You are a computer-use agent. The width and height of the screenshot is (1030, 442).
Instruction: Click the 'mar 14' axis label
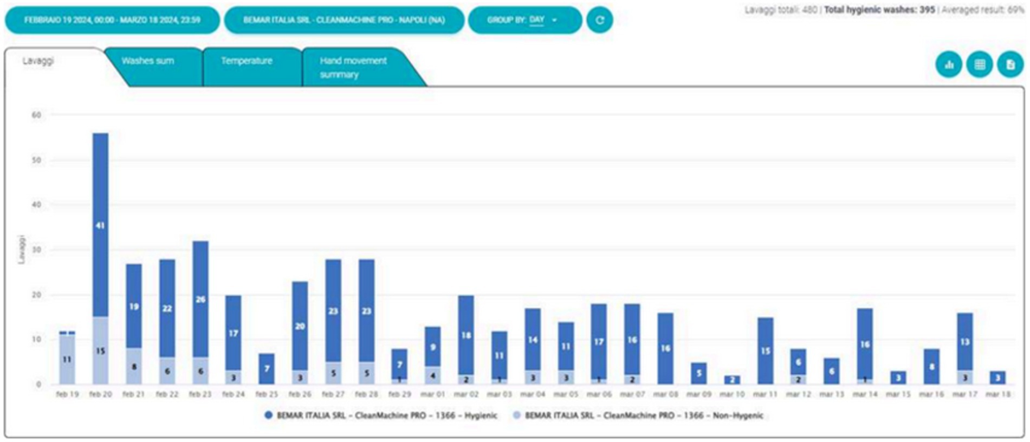[x=865, y=394]
